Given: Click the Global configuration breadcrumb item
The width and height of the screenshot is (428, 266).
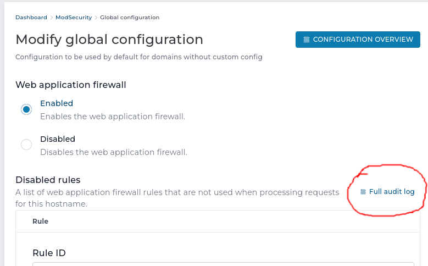Looking at the screenshot, I should coord(130,18).
